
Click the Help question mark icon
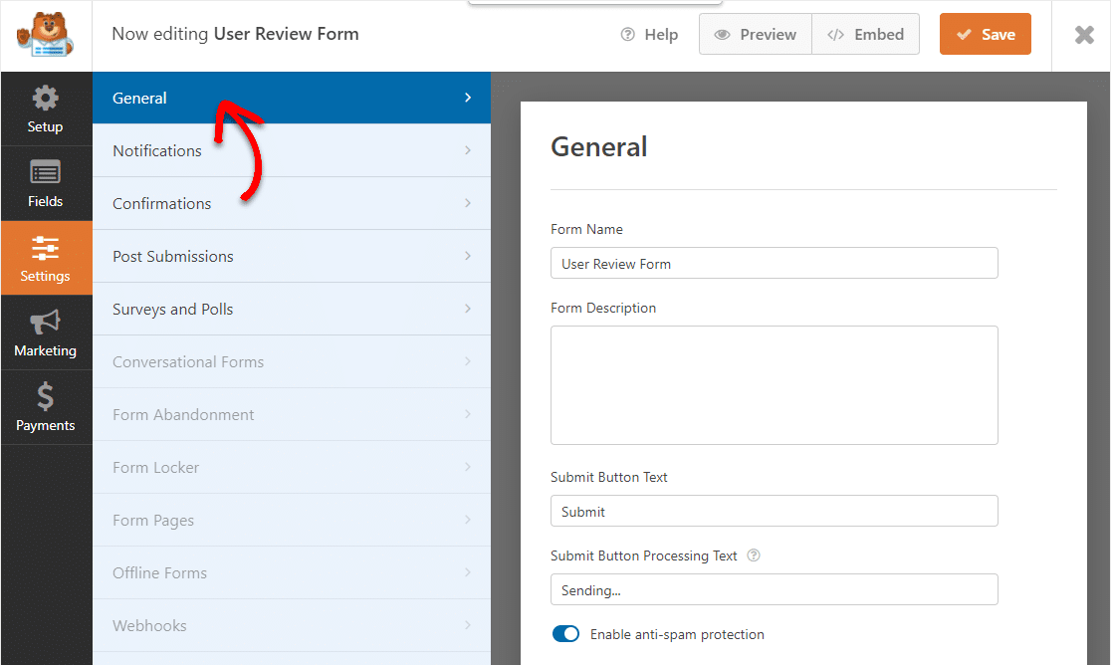point(628,34)
